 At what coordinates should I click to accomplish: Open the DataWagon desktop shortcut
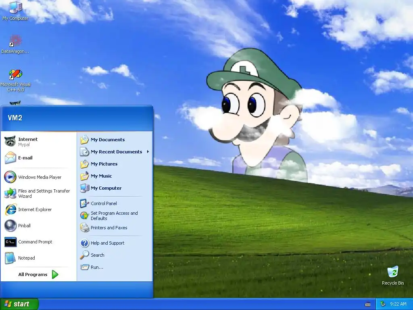point(15,44)
